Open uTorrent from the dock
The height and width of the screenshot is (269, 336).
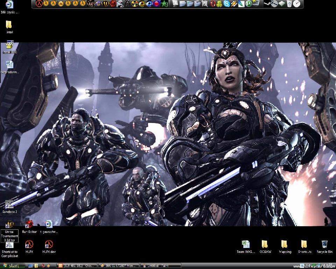click(248, 4)
